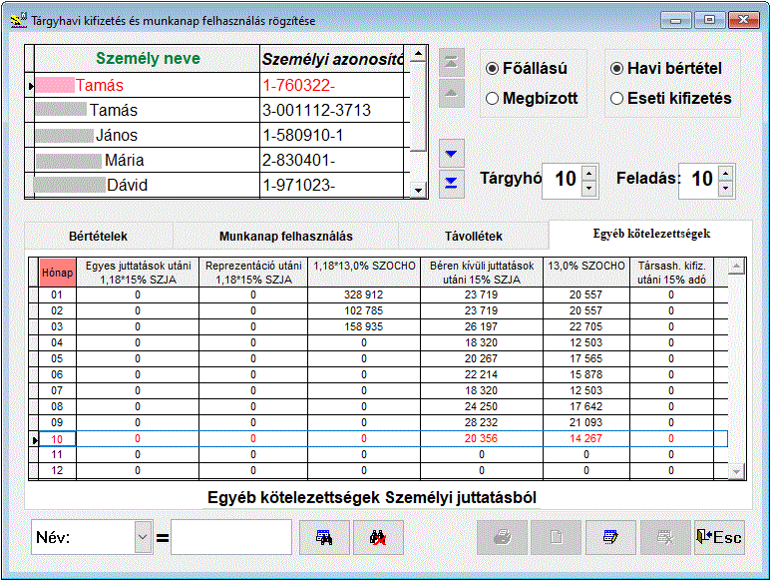Click the down arrow of the person list scrollbar
771x581 pixels.
[x=418, y=190]
